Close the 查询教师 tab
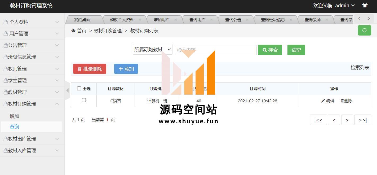Viewport: 377px width, 175px height. point(327,20)
